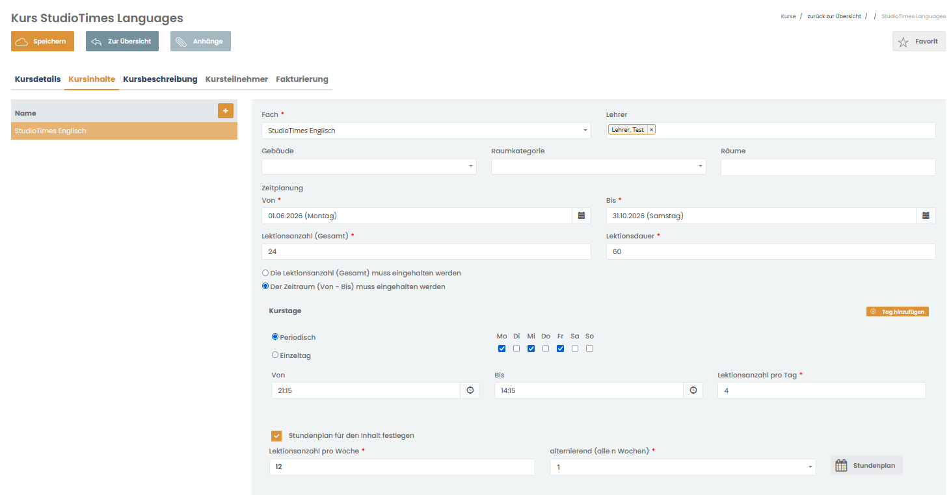This screenshot has width=951, height=495.
Task: Select the Periodisch radio option
Action: 275,336
